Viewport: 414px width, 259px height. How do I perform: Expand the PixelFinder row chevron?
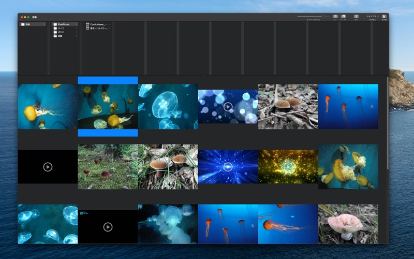point(77,24)
